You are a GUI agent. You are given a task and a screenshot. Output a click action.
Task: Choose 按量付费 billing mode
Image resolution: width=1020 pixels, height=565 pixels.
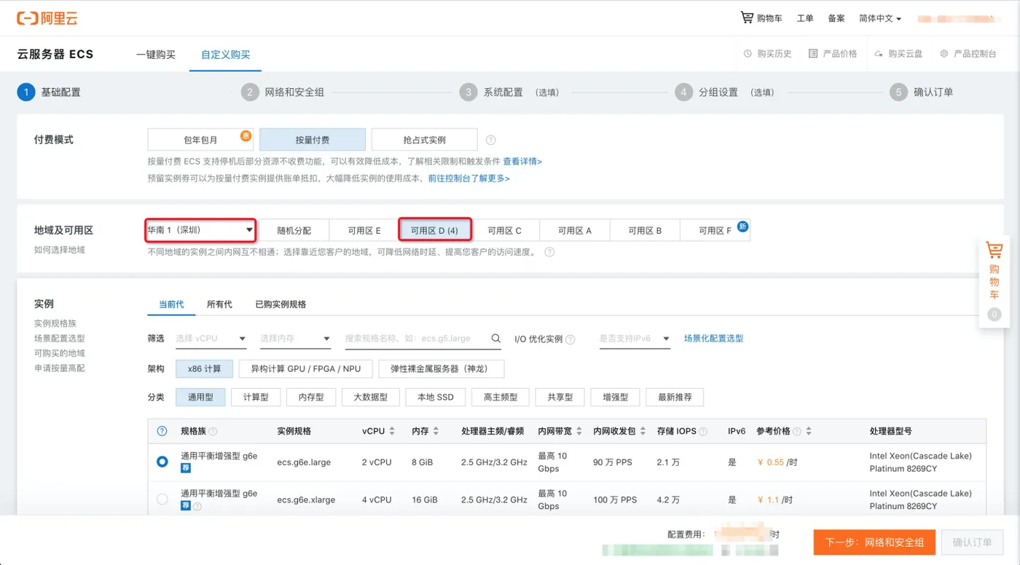pos(313,140)
